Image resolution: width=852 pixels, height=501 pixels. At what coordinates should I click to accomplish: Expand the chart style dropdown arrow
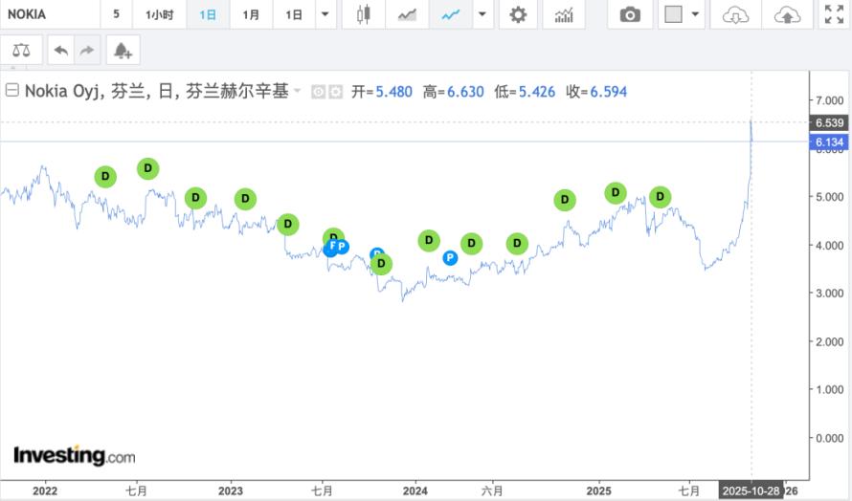481,14
